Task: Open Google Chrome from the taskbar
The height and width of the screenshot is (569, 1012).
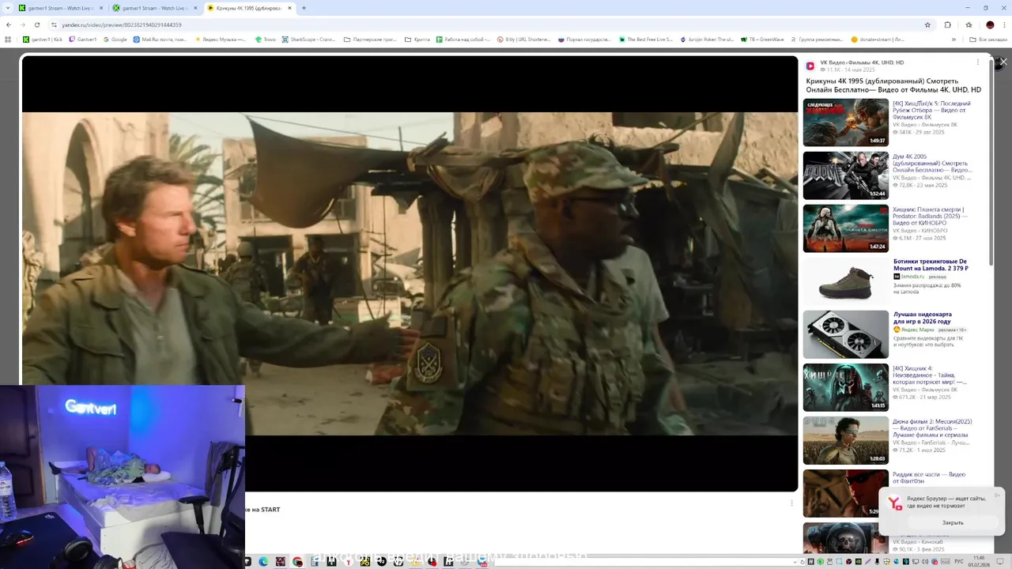Action: 297,562
